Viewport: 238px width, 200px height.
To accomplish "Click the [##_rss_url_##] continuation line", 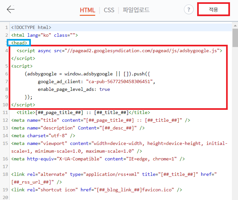I will [x=36, y=182].
